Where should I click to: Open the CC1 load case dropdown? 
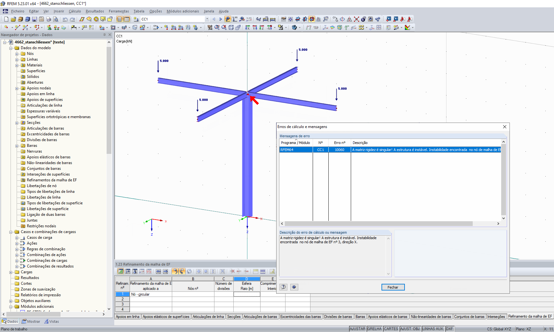(207, 19)
